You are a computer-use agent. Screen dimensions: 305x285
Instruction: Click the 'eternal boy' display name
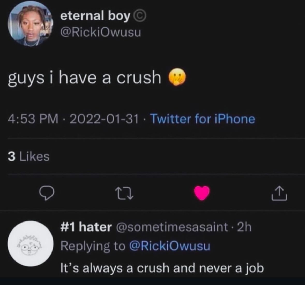[95, 16]
